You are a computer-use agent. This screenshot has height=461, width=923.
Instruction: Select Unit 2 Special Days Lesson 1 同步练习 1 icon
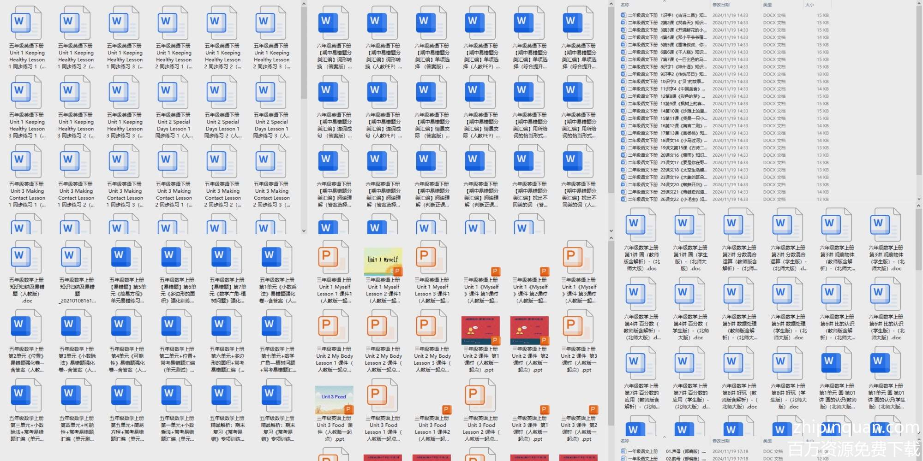pyautogui.click(x=174, y=92)
